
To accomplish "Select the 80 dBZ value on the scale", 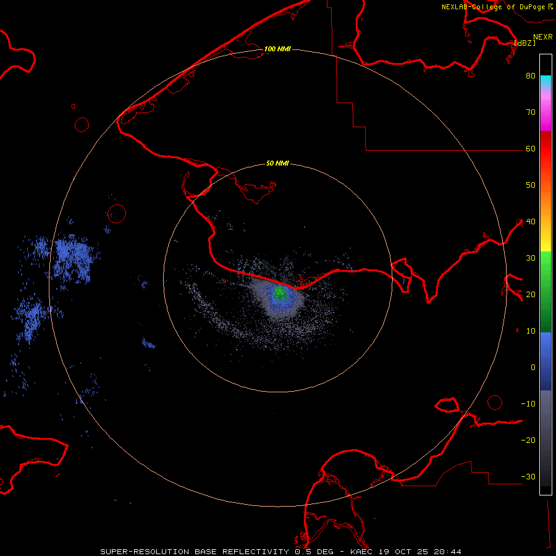I will 531,75.
